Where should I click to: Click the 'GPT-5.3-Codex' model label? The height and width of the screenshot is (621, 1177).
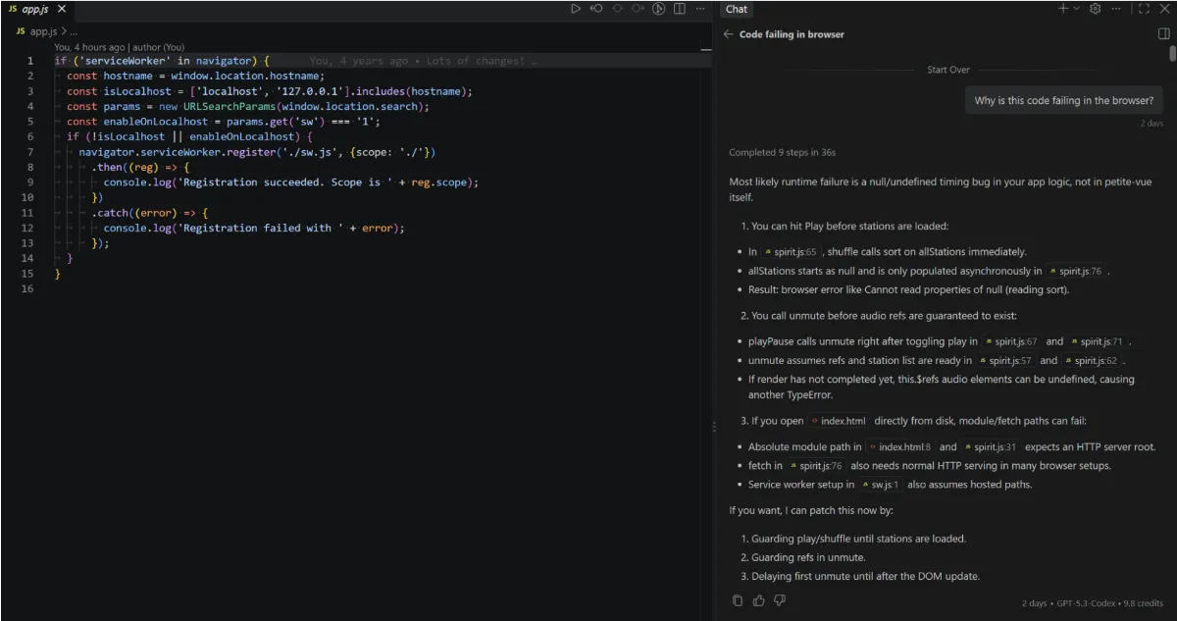(x=1084, y=603)
